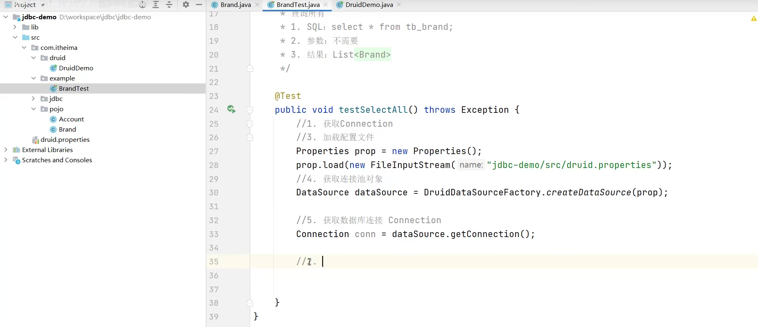Click testSelectAll method name
The width and height of the screenshot is (758, 327).
(373, 110)
